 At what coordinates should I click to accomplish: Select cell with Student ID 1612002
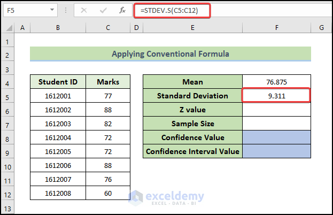[58, 110]
